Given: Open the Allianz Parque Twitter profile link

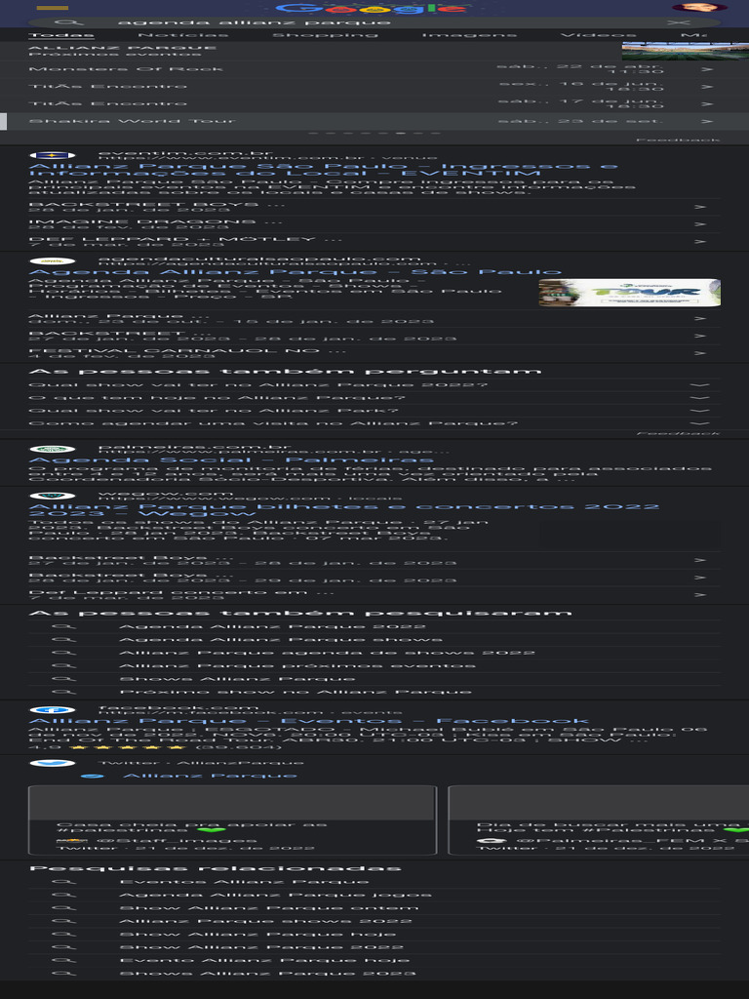Looking at the screenshot, I should (x=210, y=776).
